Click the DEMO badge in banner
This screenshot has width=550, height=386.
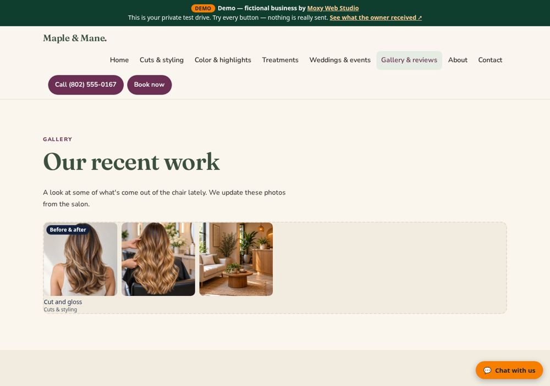(x=203, y=8)
